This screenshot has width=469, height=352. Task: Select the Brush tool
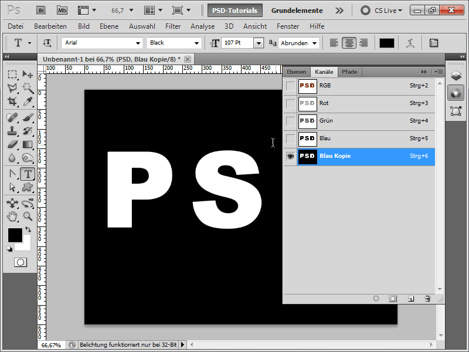(x=28, y=117)
